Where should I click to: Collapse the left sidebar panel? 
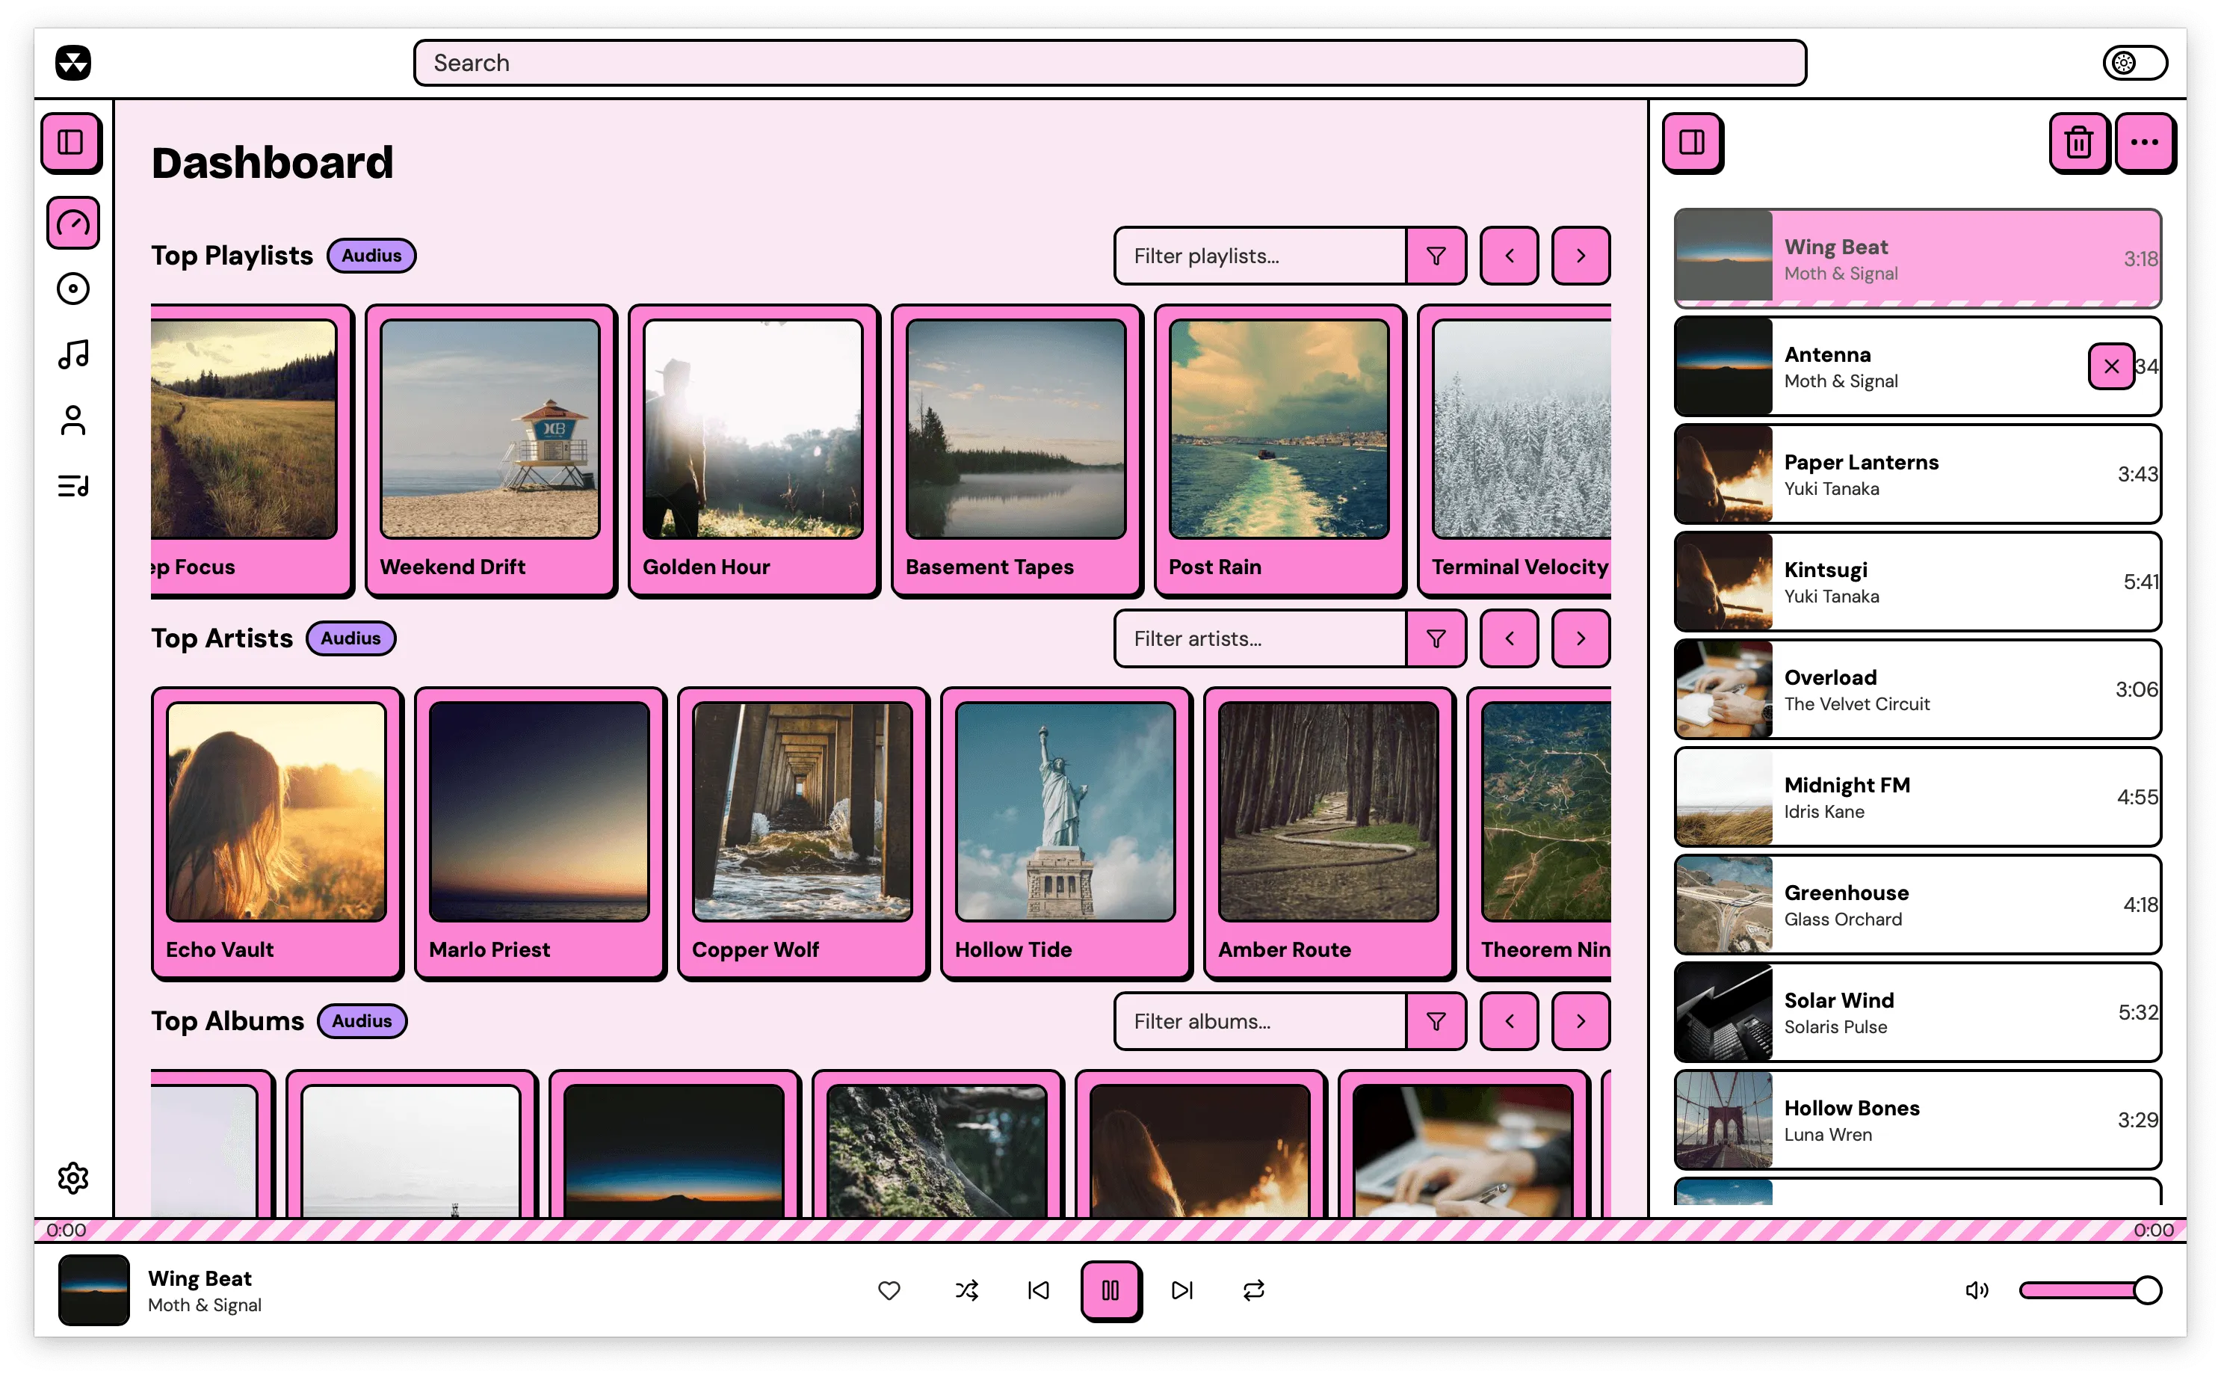(70, 142)
